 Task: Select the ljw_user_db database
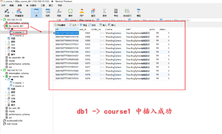point(14,108)
